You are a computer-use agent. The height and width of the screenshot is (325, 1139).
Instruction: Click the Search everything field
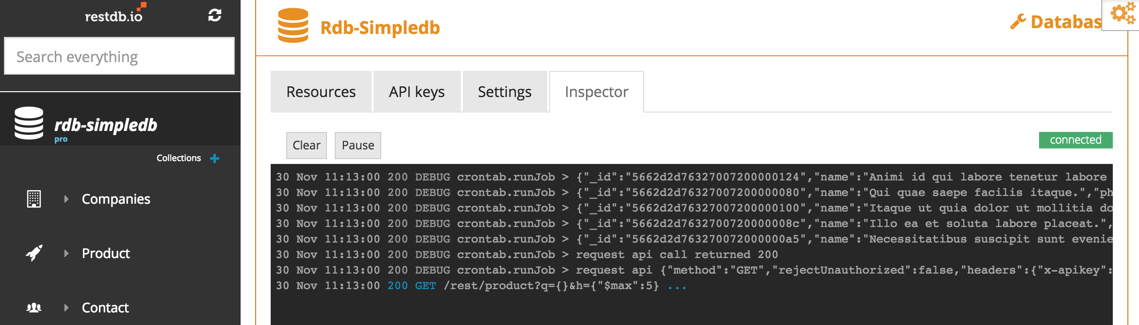119,56
